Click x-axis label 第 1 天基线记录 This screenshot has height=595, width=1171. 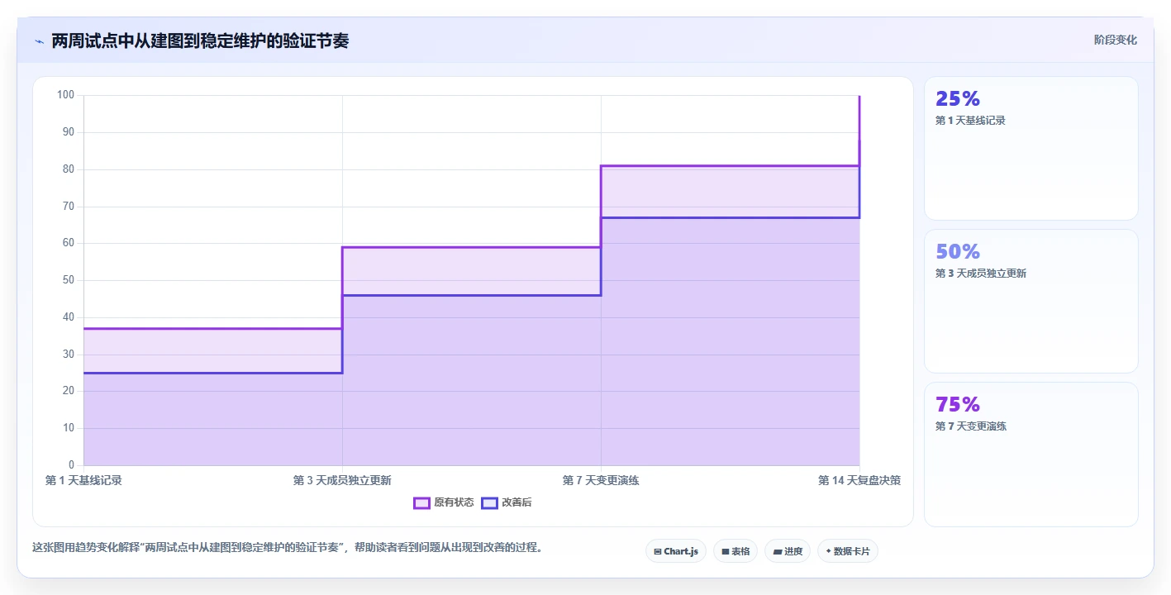pos(83,480)
